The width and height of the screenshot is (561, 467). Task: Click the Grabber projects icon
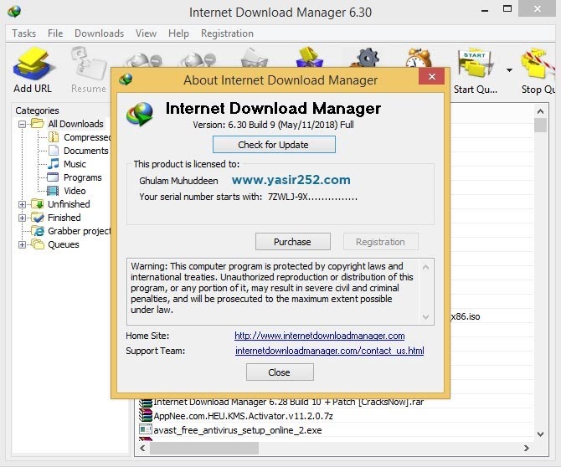[38, 231]
